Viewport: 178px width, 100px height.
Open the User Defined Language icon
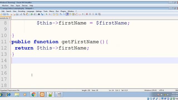pos(70,14)
